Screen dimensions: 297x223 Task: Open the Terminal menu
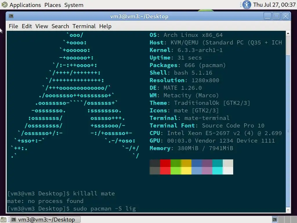[x=84, y=26]
